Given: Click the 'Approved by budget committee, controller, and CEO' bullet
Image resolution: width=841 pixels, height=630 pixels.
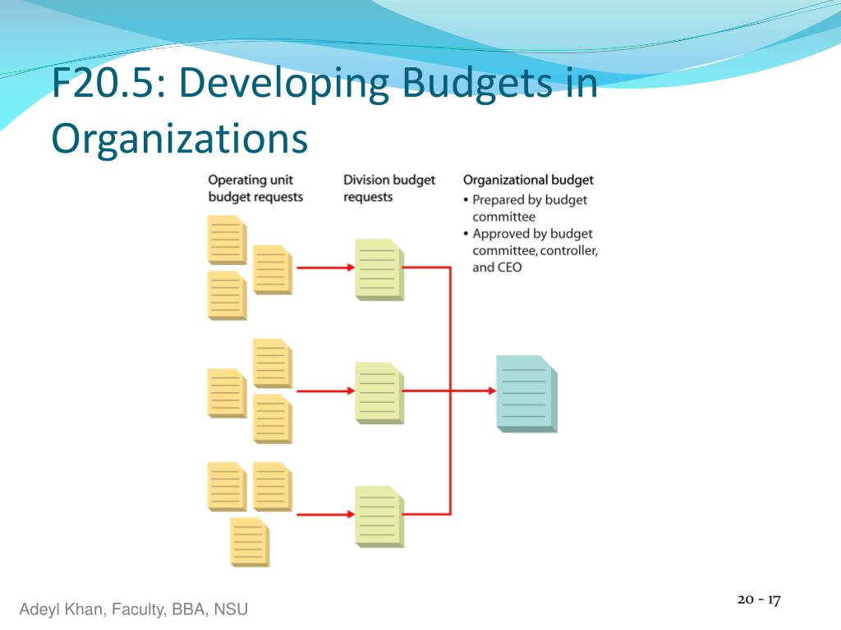Looking at the screenshot, I should pos(531,250).
